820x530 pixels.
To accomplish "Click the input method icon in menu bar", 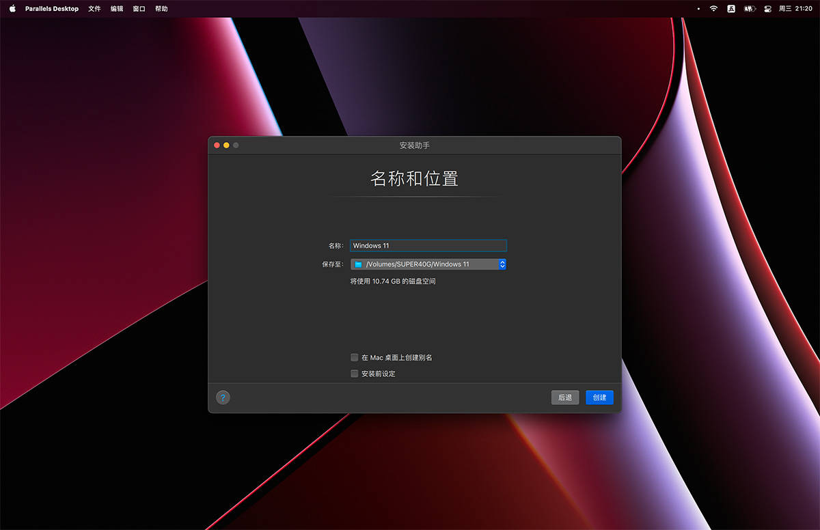I will pos(731,9).
